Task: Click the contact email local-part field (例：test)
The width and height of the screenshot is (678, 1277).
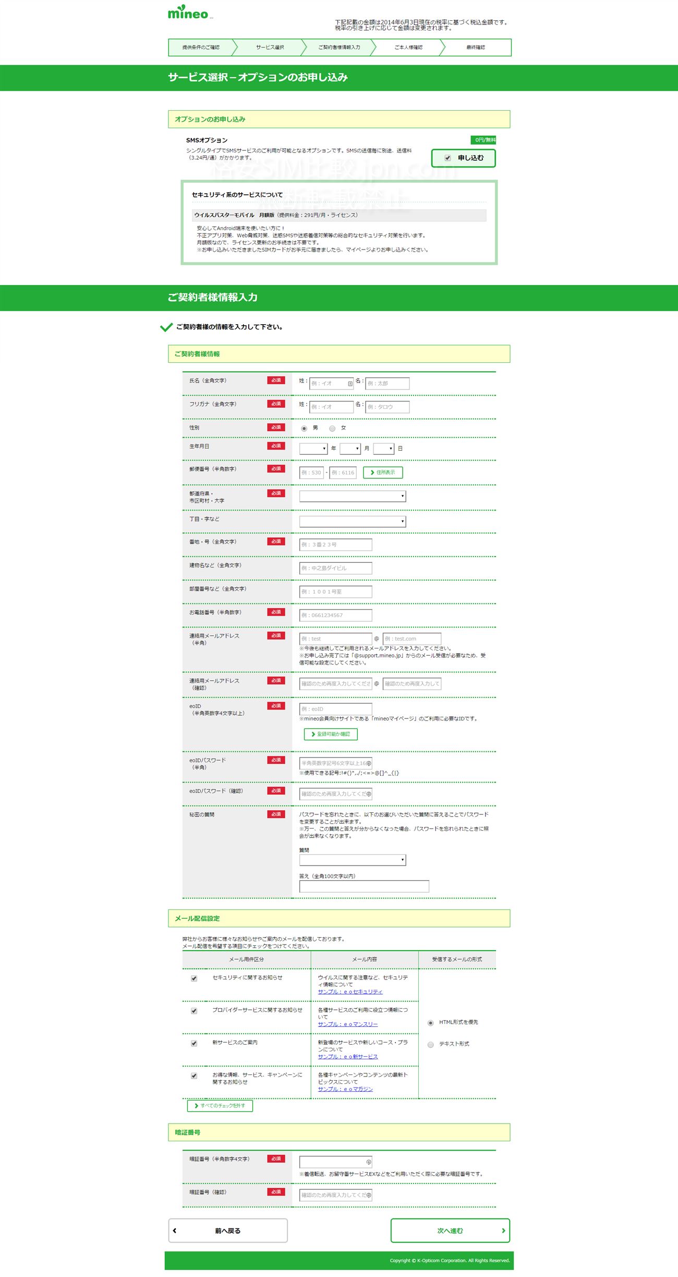Action: point(336,638)
